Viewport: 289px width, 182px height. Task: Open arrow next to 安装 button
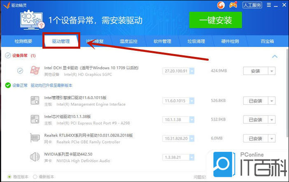[x=272, y=71]
